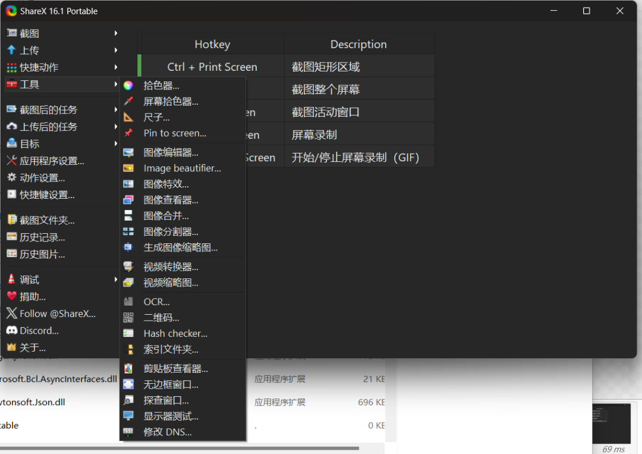Select the 截图活动窗口 description cell

(x=359, y=112)
